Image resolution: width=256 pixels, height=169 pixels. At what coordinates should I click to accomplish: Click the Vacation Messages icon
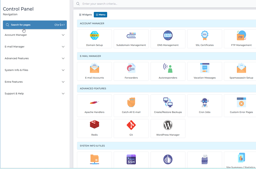point(205,71)
